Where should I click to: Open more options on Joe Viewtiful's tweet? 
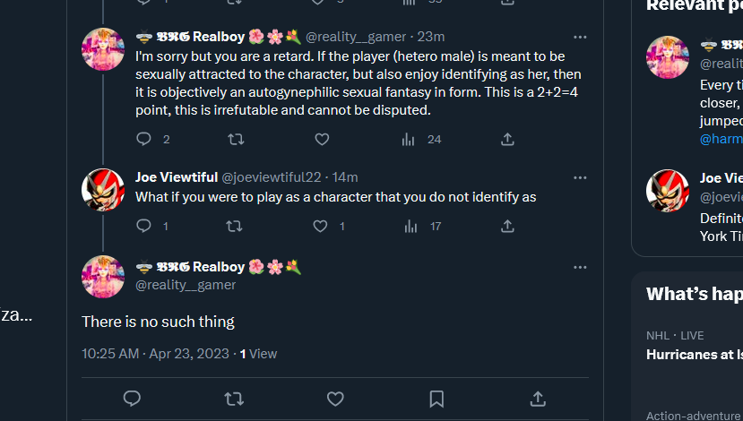pos(580,177)
